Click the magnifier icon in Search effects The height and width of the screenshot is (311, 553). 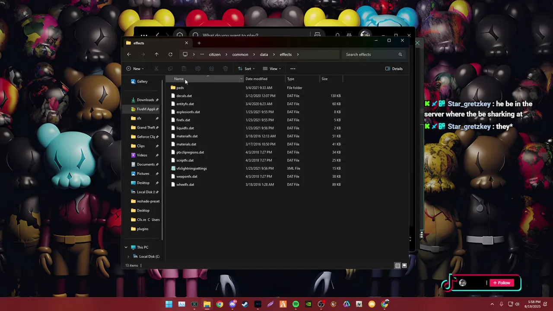pyautogui.click(x=400, y=54)
